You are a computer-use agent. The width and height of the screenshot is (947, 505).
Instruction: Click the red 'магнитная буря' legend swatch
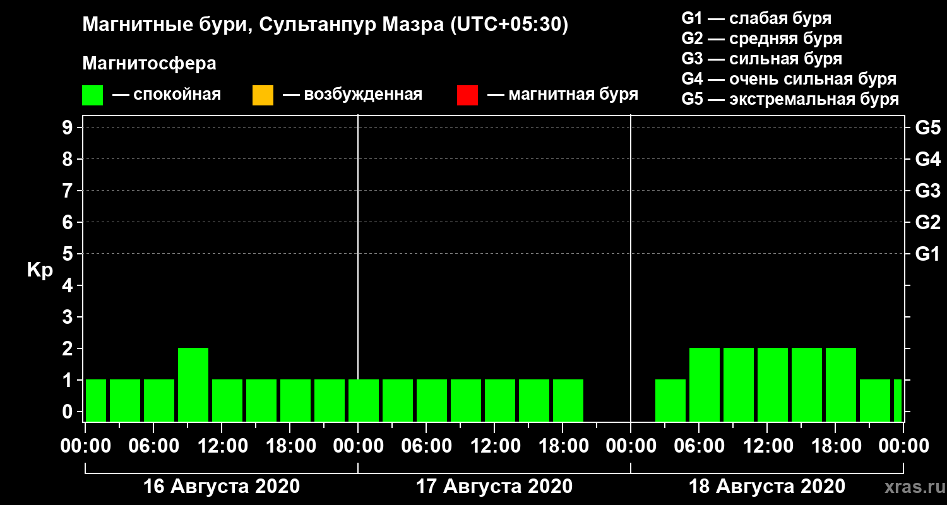click(467, 95)
